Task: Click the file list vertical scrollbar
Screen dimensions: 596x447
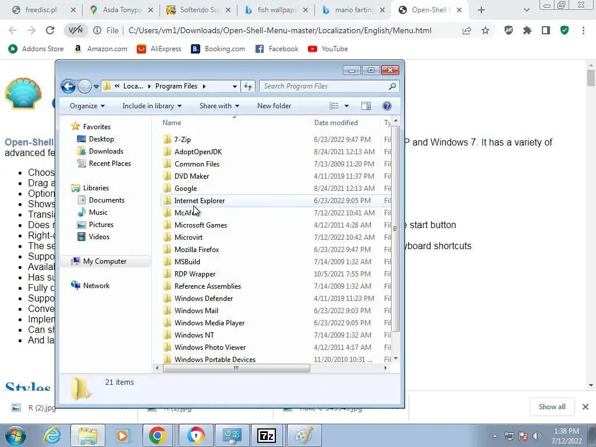Action: [395, 229]
